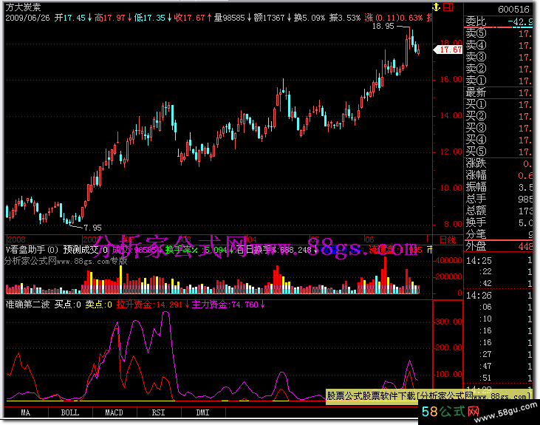The width and height of the screenshot is (540, 425).
Task: Click the 2008 label on time axis
Action: coord(16,239)
